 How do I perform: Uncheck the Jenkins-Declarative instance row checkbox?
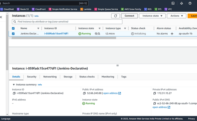13,34
